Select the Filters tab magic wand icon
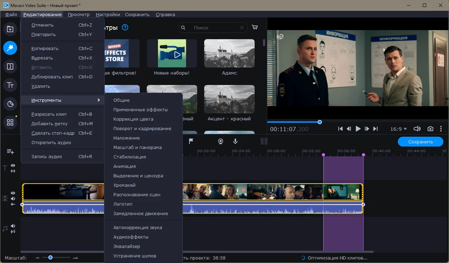The width and height of the screenshot is (449, 263). point(10,48)
